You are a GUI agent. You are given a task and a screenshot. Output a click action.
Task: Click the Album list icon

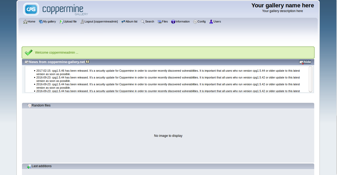pyautogui.click(x=123, y=22)
